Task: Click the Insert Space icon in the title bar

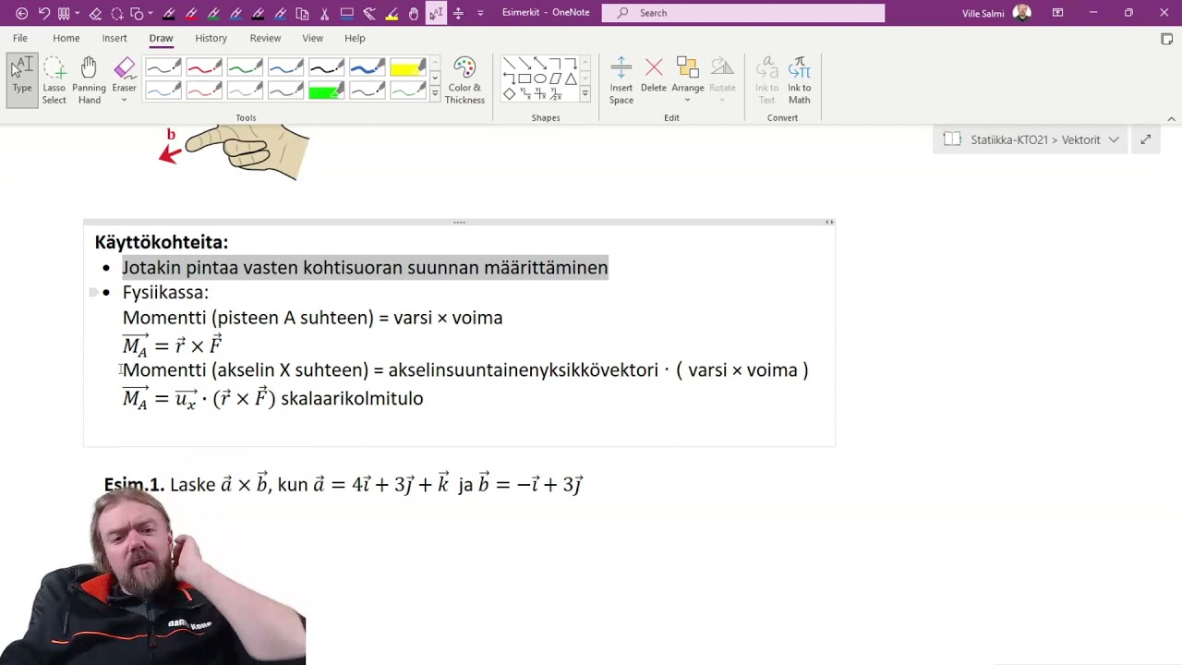Action: coord(458,13)
